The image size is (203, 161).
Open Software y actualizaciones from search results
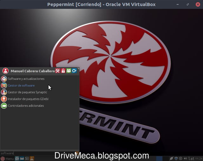click(x=40, y=79)
